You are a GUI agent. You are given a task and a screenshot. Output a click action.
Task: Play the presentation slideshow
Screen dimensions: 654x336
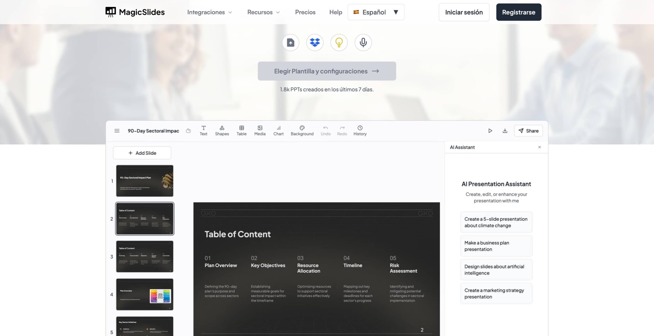pos(490,131)
